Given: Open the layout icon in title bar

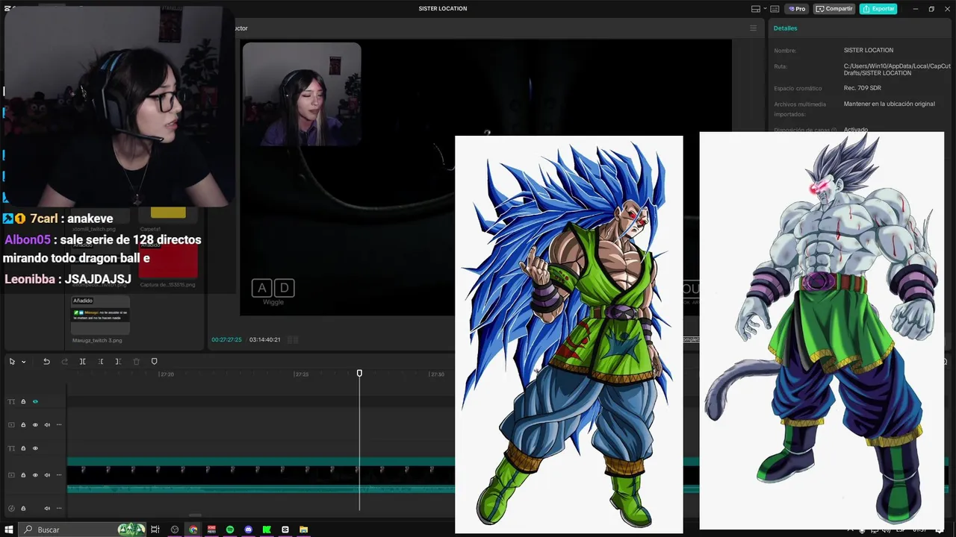Looking at the screenshot, I should click(755, 9).
